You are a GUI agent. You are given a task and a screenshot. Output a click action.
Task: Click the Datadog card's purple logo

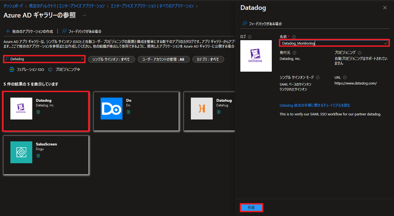pyautogui.click(x=21, y=109)
